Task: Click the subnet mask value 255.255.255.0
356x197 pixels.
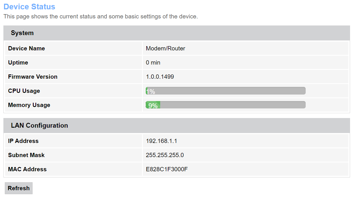Action: 165,155
